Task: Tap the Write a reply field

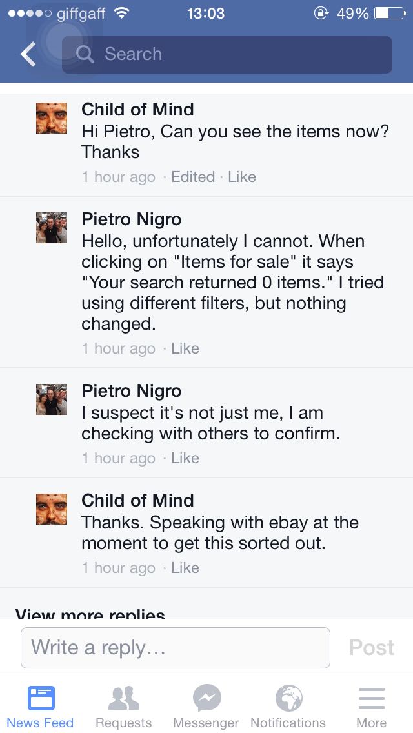Action: 175,647
